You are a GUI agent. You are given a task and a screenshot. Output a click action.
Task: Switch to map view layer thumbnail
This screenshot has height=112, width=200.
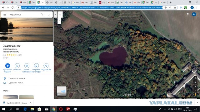click(x=62, y=91)
